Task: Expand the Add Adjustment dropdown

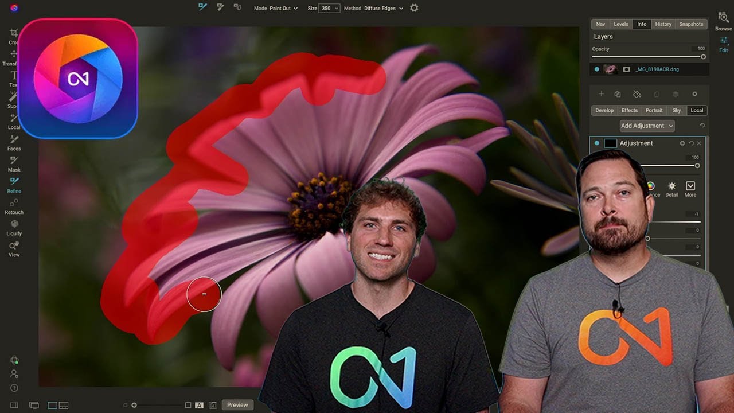Action: click(647, 126)
